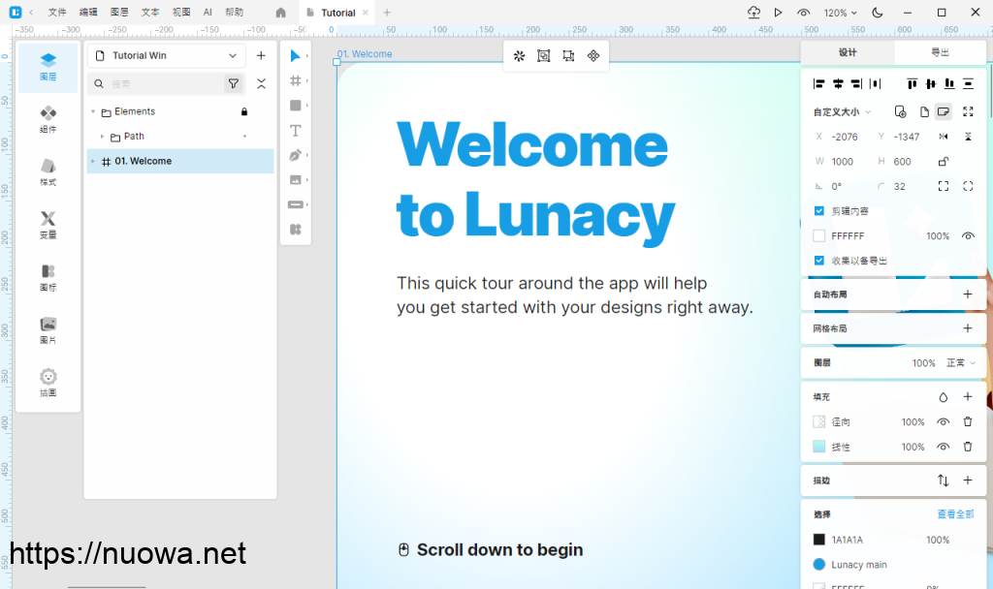
Task: Select the Text tool in toolbar
Action: coord(296,131)
